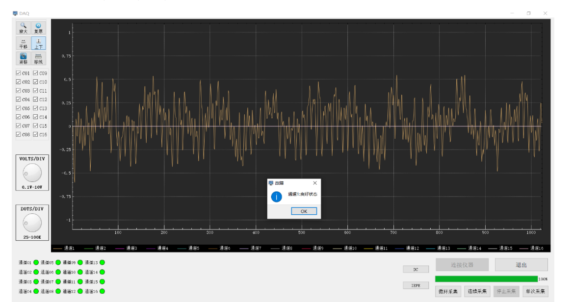Click the 通道09 green status indicator
Image resolution: width=572 pixels, height=302 pixels.
[80, 262]
